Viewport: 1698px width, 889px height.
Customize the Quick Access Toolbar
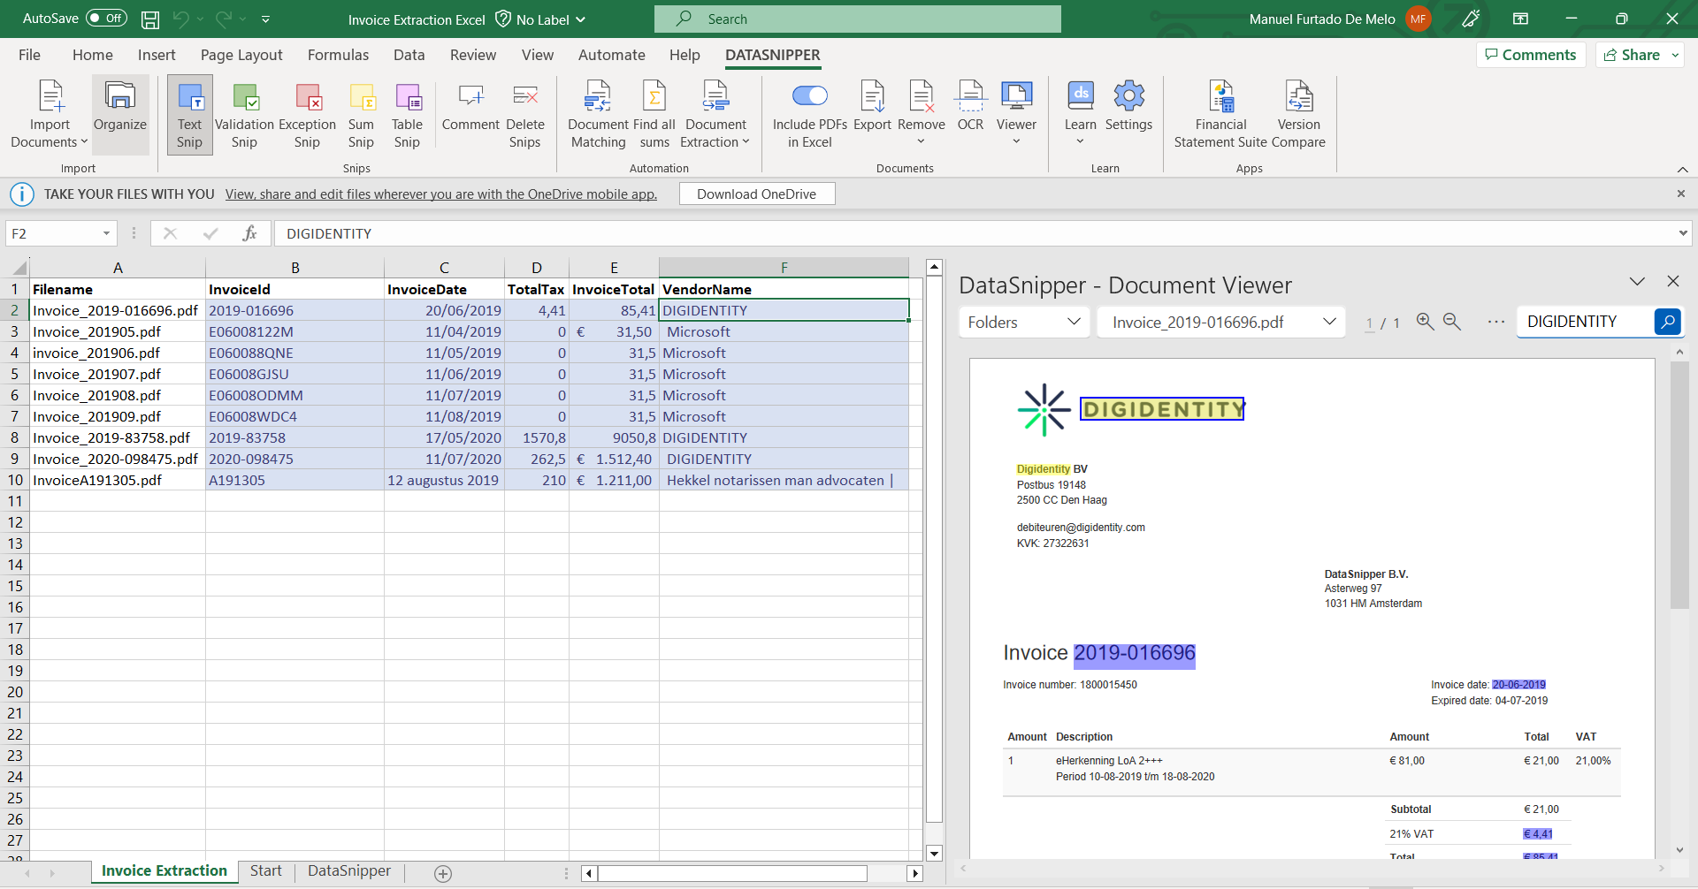[x=265, y=19]
